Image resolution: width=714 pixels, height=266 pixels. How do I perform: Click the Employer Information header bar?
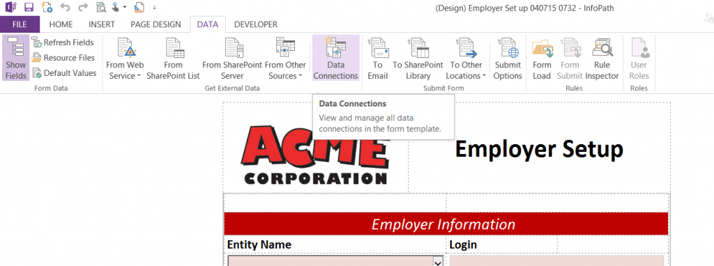coord(446,224)
